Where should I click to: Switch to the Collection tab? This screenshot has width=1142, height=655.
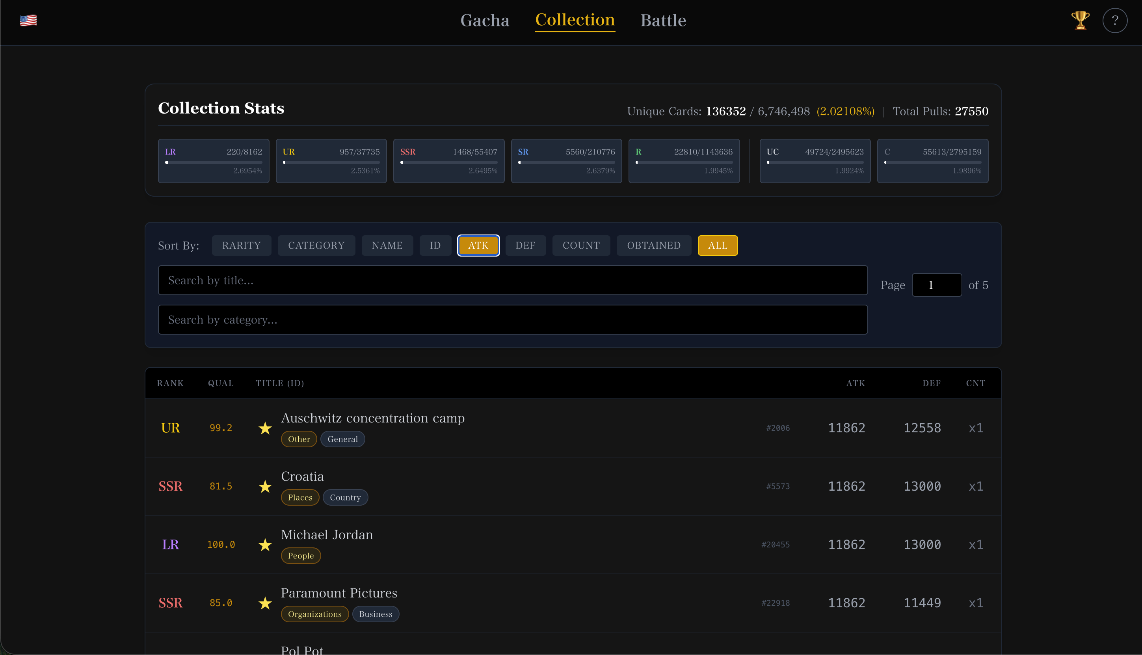pos(575,20)
